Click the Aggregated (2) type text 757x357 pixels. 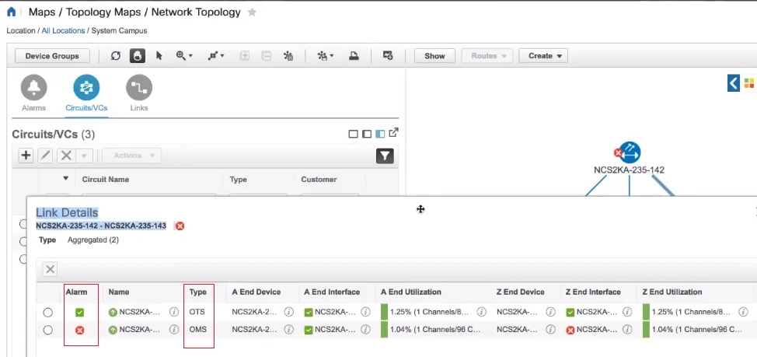tap(93, 240)
